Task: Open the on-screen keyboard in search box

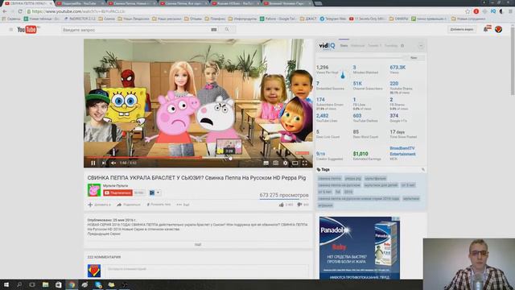Action: [214, 30]
